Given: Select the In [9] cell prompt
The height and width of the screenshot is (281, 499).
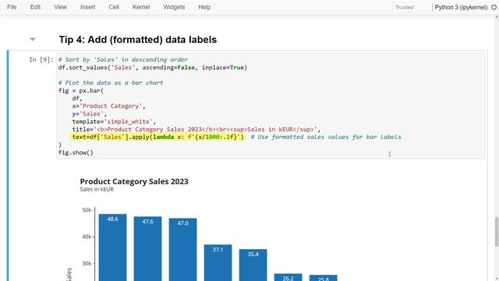Looking at the screenshot, I should click(x=41, y=59).
